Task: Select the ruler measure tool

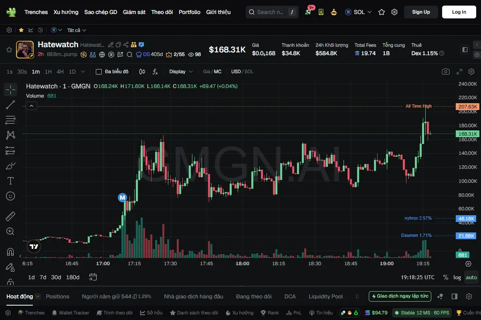Action: click(10, 216)
